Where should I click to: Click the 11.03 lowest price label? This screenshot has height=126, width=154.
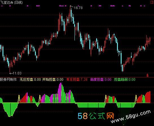(17, 73)
